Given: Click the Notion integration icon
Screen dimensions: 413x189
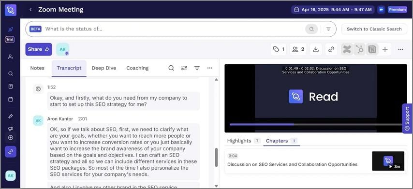Looking at the screenshot, I should pyautogui.click(x=372, y=49).
